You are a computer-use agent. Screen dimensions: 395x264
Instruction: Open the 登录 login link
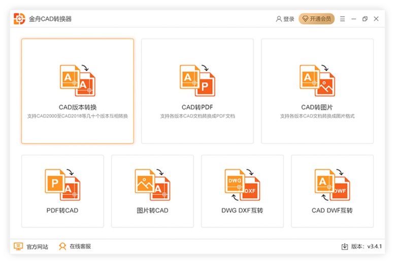[x=289, y=19]
